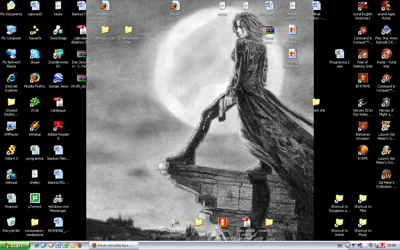The image size is (400, 250).
Task: Open the Koral English Dictionary shortcut
Action: pos(363,6)
